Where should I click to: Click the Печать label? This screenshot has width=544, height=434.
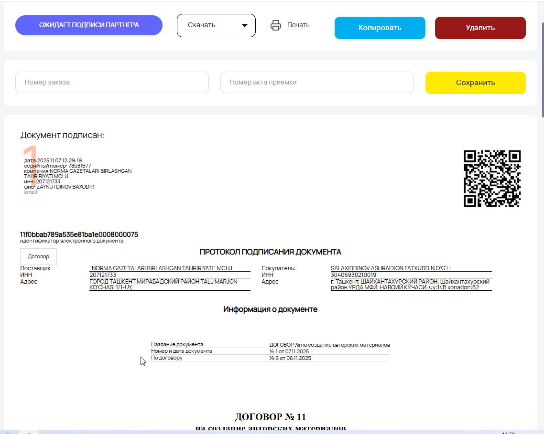tap(298, 25)
